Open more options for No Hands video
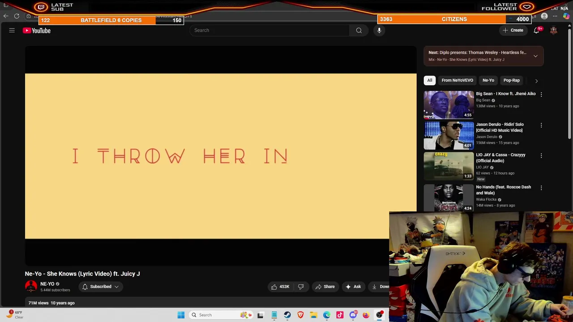 click(x=541, y=188)
